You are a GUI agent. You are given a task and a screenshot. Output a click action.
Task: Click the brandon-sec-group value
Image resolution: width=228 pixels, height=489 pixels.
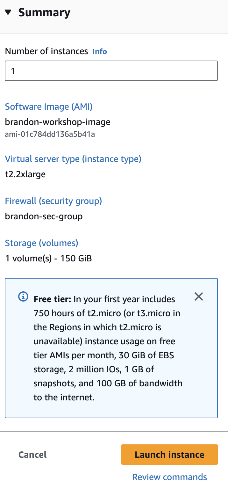click(x=44, y=216)
